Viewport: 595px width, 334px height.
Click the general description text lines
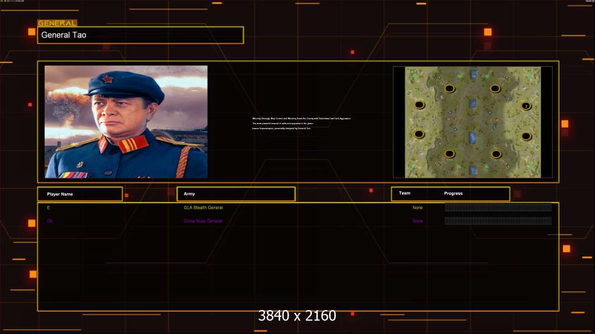tap(301, 124)
